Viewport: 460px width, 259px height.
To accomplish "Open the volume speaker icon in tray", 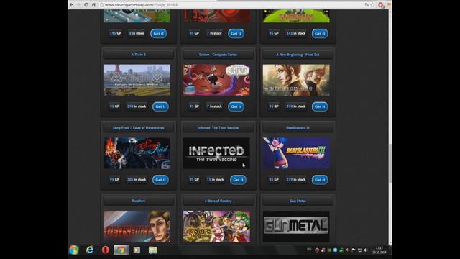I will coord(366,250).
